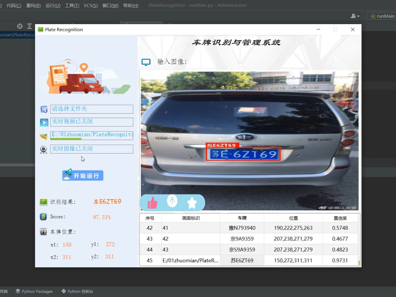Click the 请选择文件夹 input field
The height and width of the screenshot is (297, 396).
point(92,109)
